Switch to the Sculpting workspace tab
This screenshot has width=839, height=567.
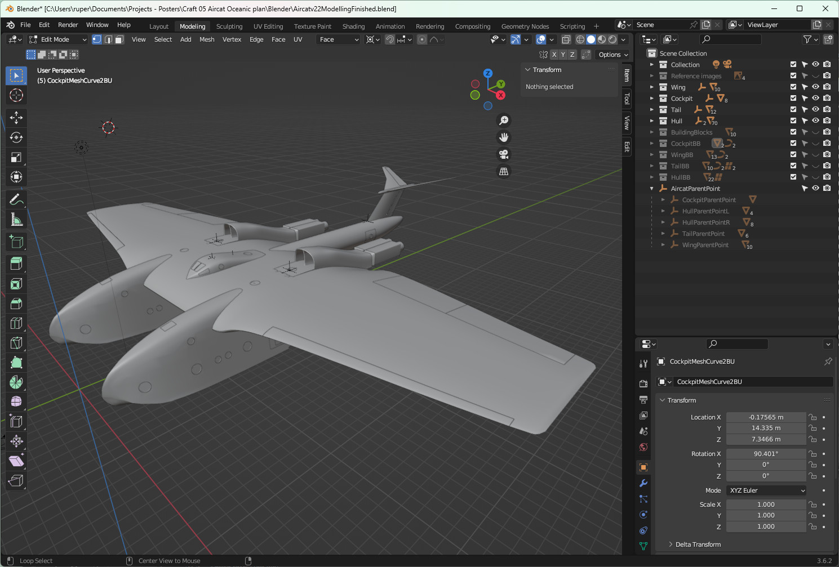229,26
